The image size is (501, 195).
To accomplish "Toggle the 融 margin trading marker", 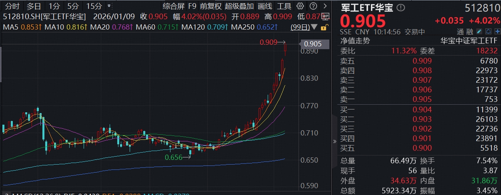I will coord(469,32).
